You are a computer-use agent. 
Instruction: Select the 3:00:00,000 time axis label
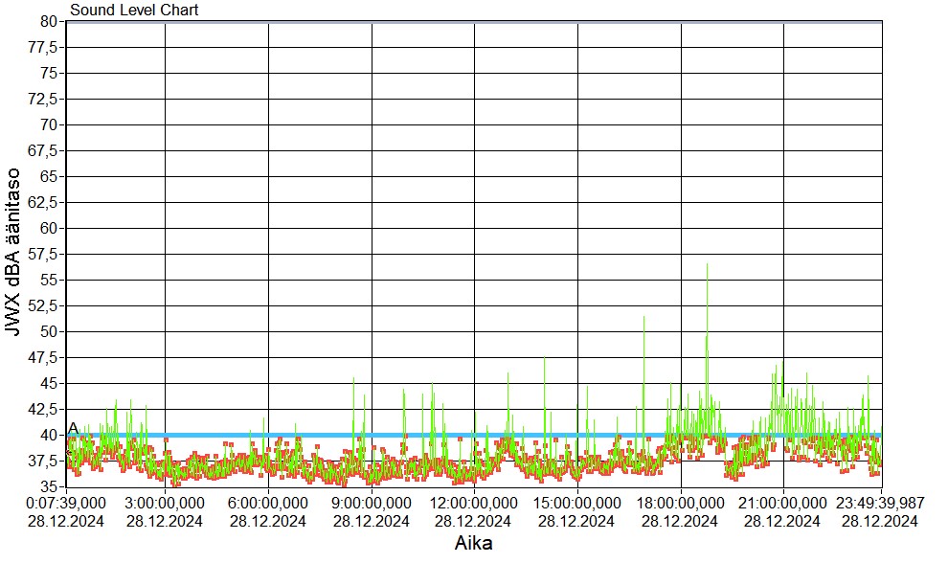click(165, 503)
